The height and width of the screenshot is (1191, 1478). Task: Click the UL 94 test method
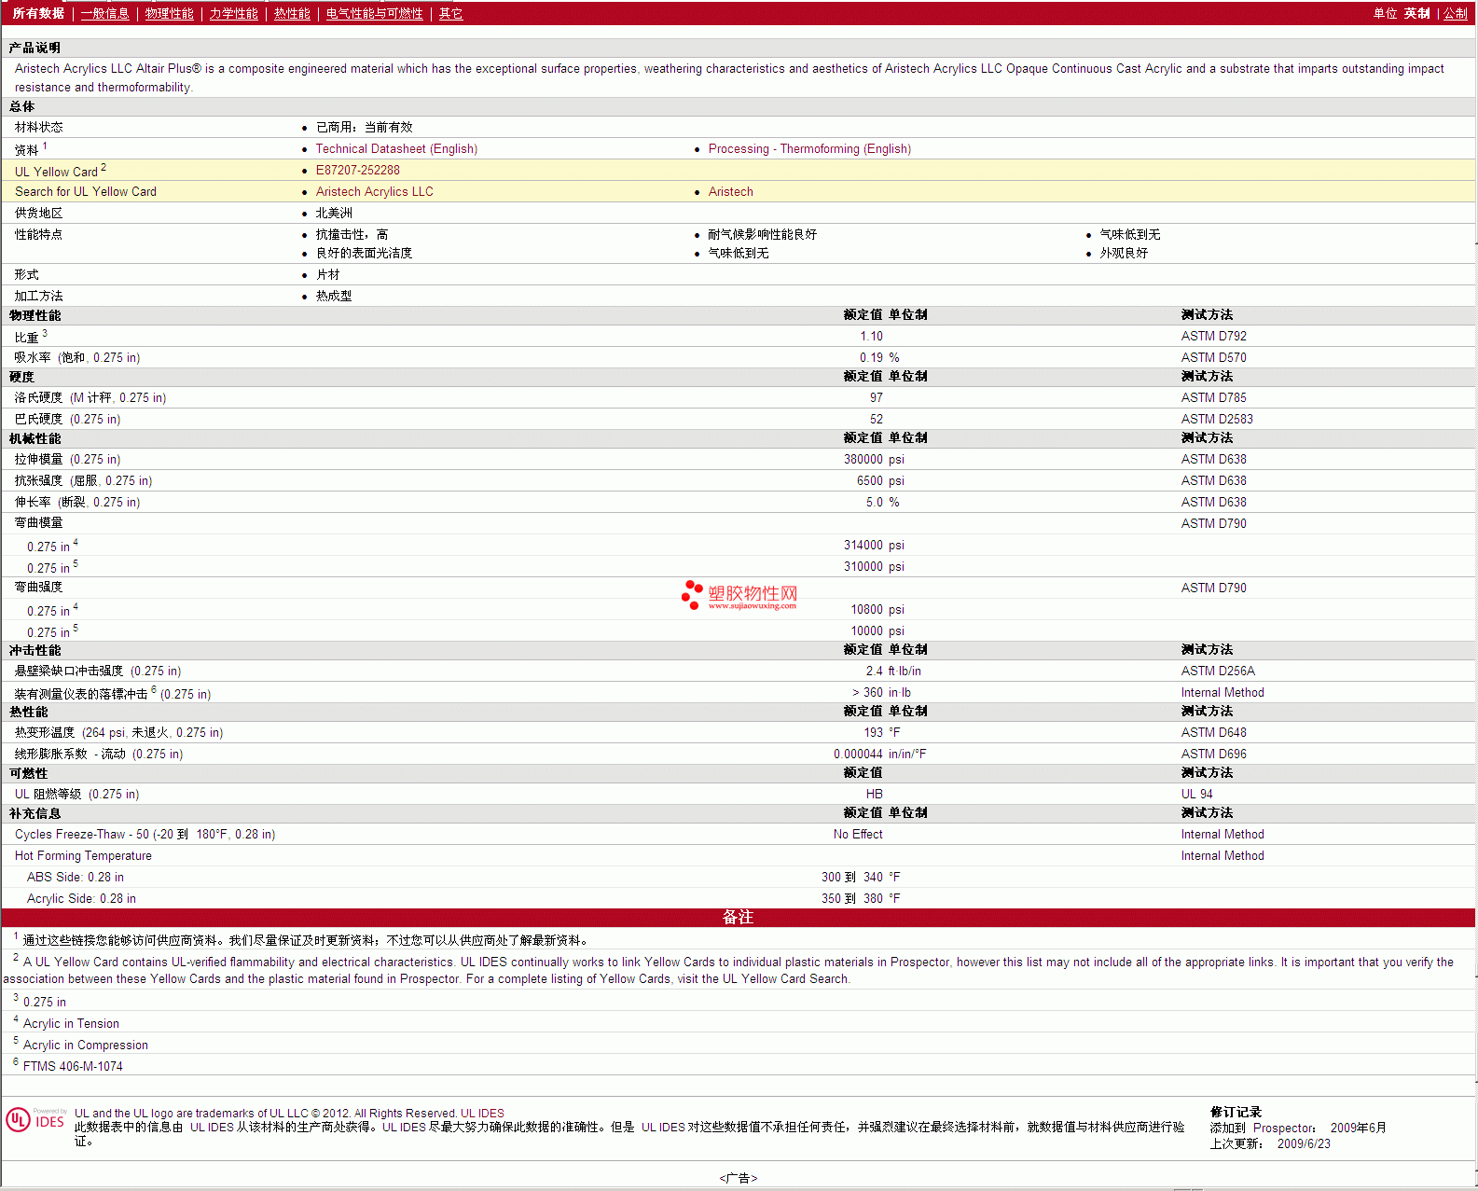pos(1196,794)
